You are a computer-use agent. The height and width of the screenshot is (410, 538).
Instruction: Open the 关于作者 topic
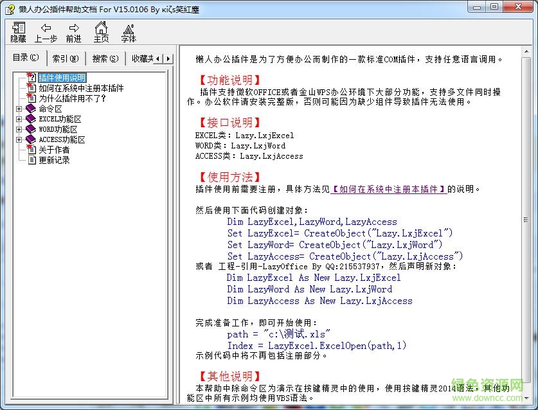[x=54, y=150]
